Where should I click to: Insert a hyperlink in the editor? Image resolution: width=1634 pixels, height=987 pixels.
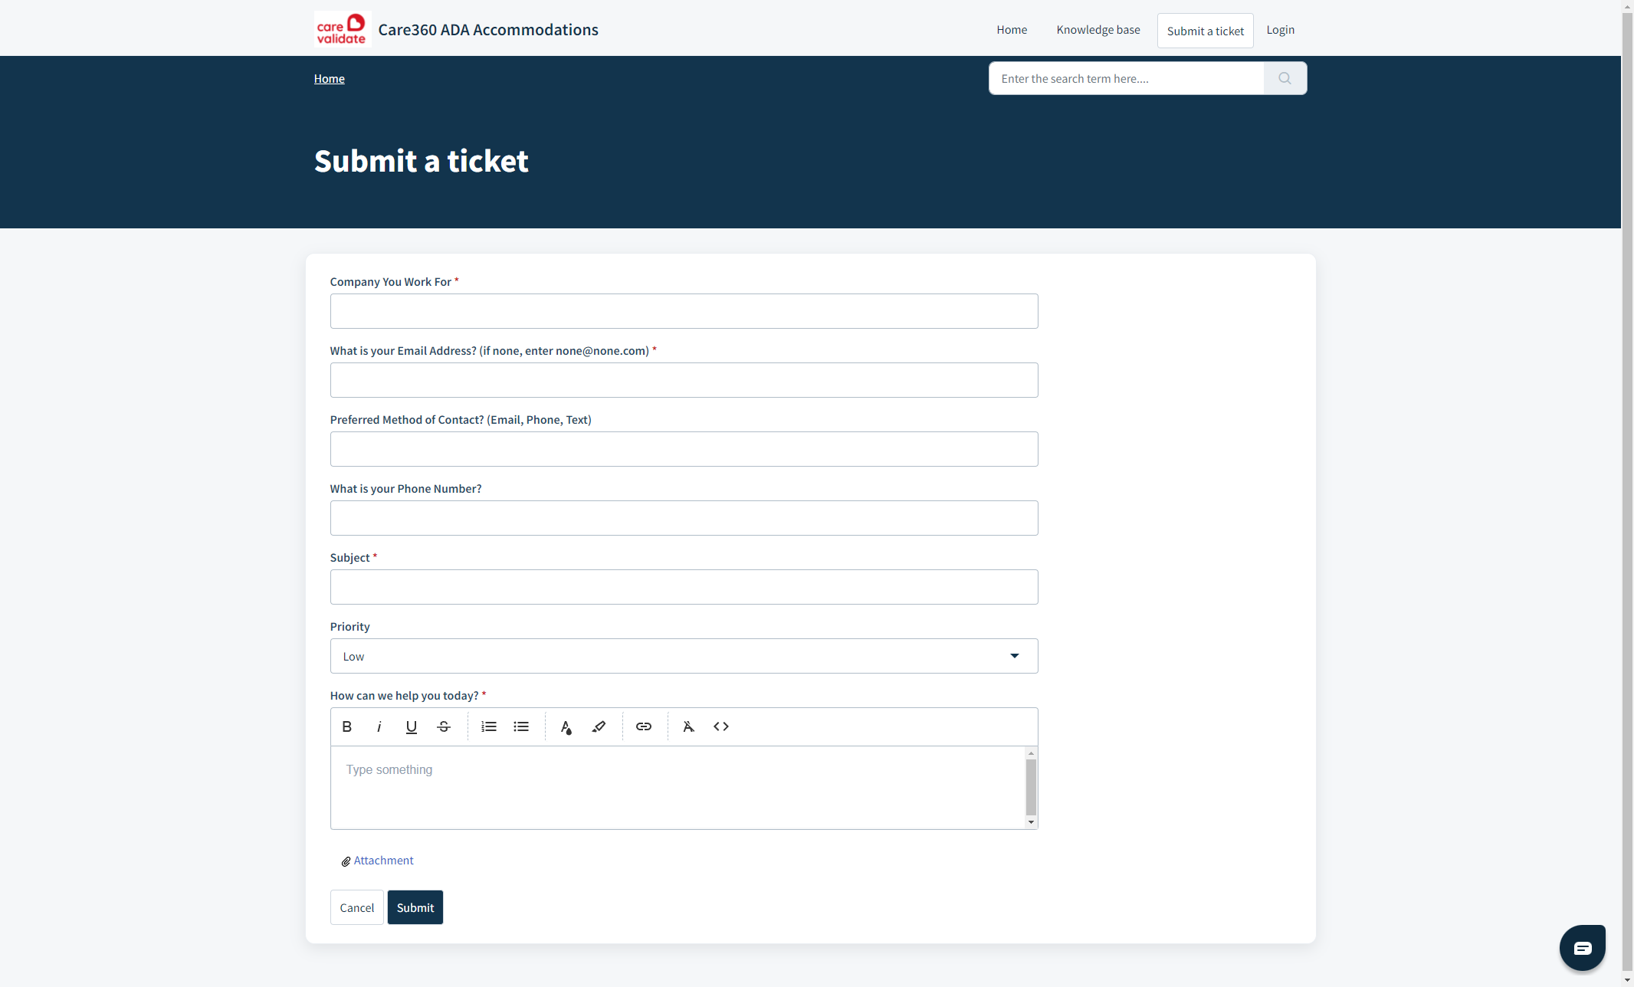click(x=644, y=726)
